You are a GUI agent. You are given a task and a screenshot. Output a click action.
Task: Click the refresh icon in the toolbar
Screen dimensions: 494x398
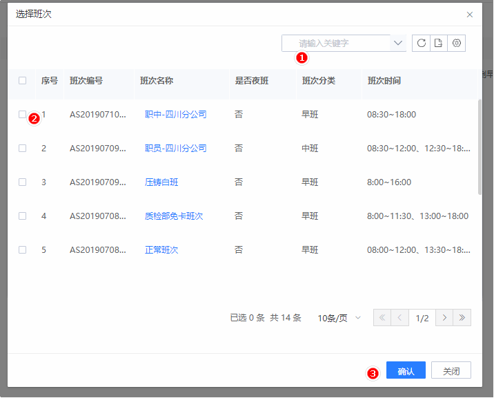pyautogui.click(x=421, y=44)
